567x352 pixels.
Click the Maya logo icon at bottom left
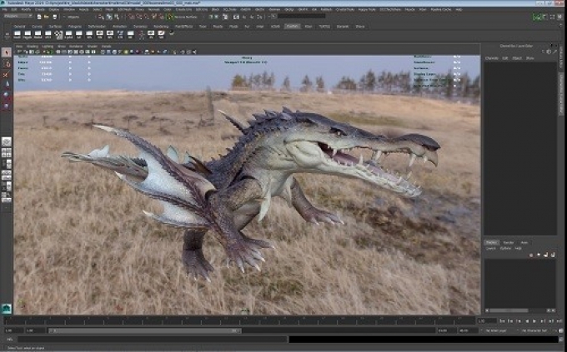(6, 308)
